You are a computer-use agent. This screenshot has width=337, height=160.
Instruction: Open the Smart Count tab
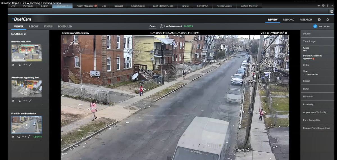click(138, 6)
